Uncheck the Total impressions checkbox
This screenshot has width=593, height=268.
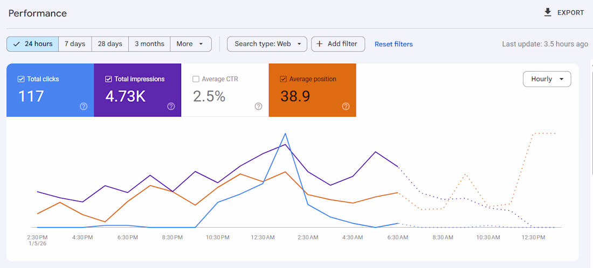coord(108,79)
